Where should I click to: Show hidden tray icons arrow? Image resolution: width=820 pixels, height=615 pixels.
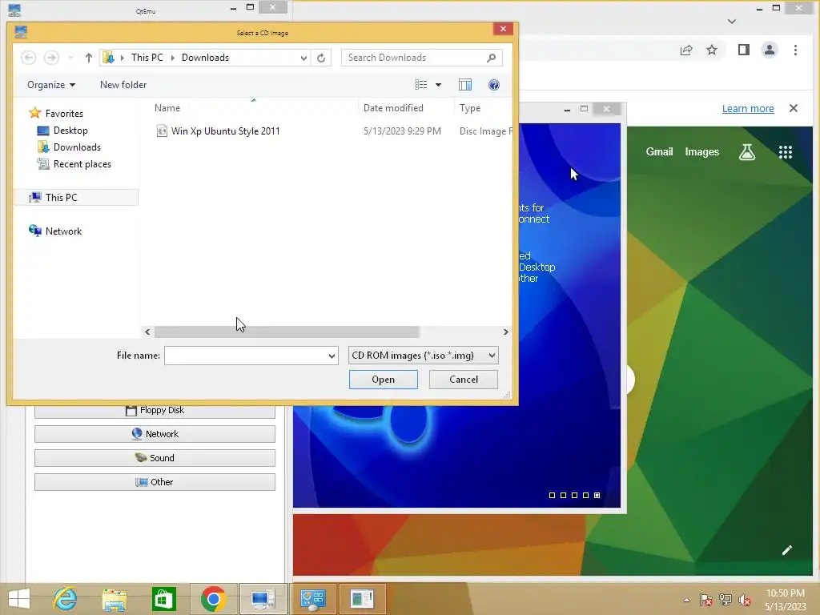(x=686, y=600)
